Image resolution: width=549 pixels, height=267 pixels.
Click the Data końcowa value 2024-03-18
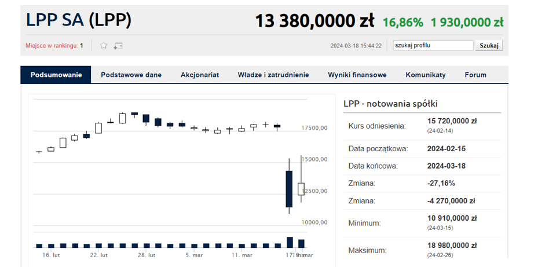point(446,166)
